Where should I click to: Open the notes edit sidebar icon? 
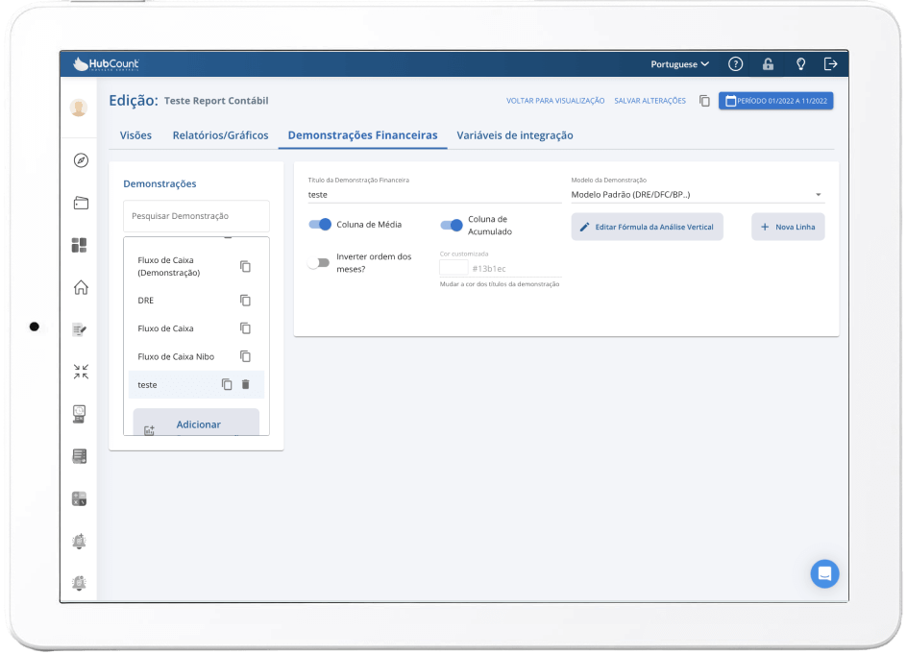click(80, 329)
